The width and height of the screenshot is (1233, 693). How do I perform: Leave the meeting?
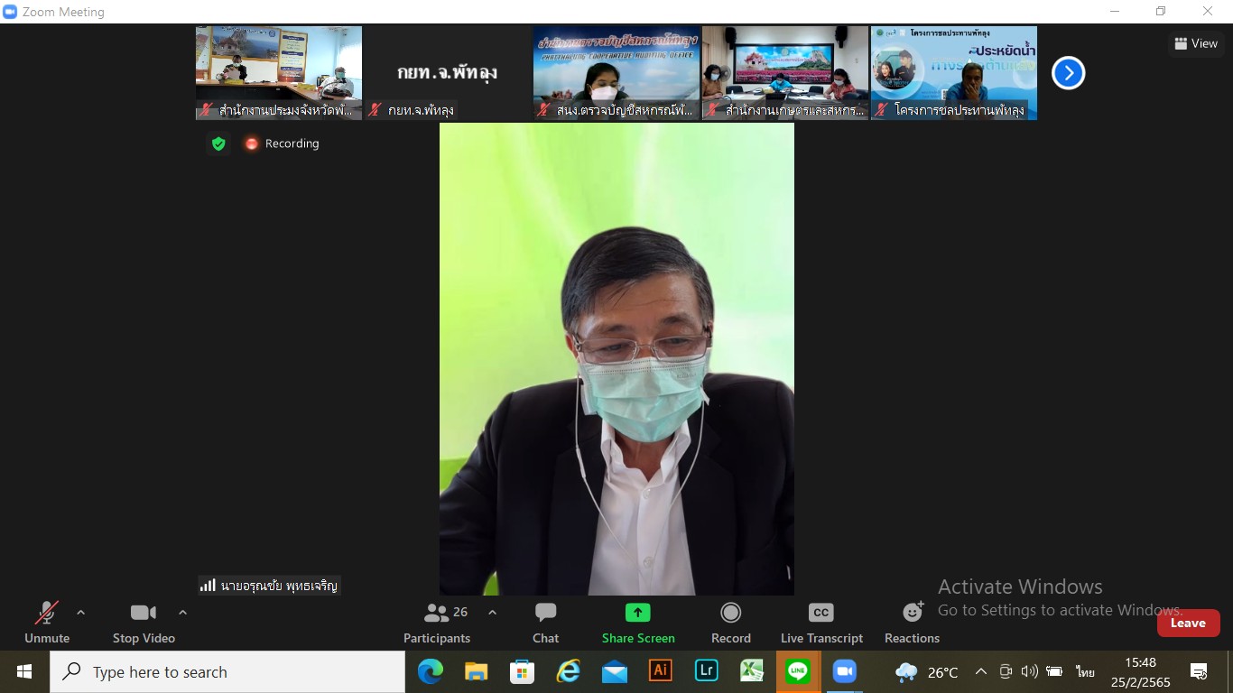[1188, 623]
